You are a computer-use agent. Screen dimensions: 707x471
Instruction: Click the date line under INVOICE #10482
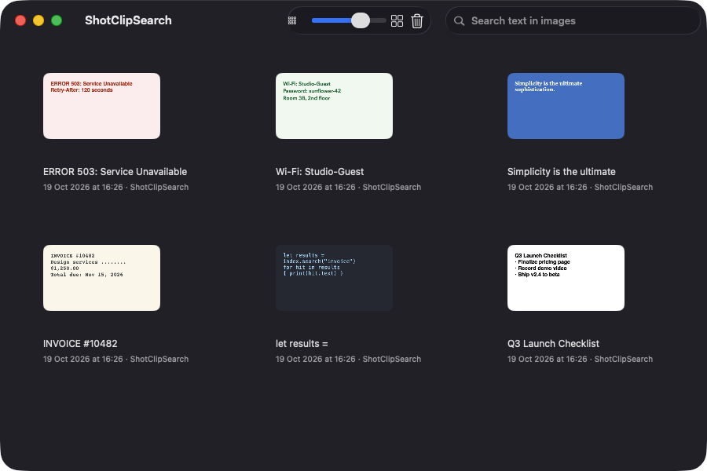[116, 359]
